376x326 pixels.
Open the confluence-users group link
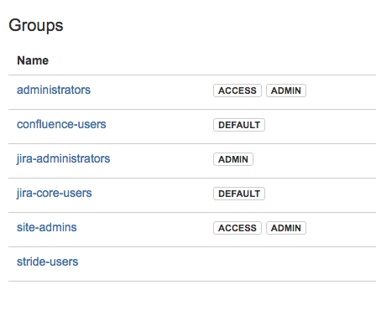point(61,124)
